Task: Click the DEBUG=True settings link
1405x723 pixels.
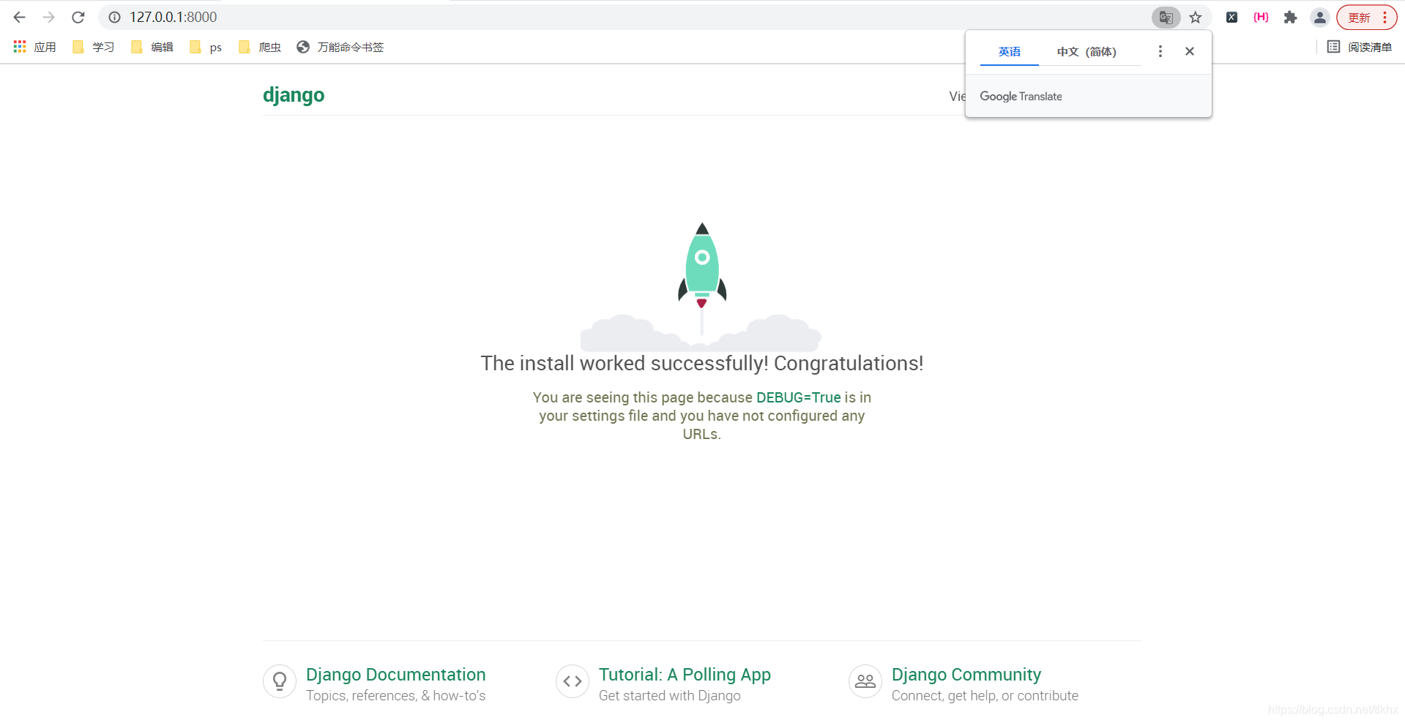Action: tap(798, 397)
